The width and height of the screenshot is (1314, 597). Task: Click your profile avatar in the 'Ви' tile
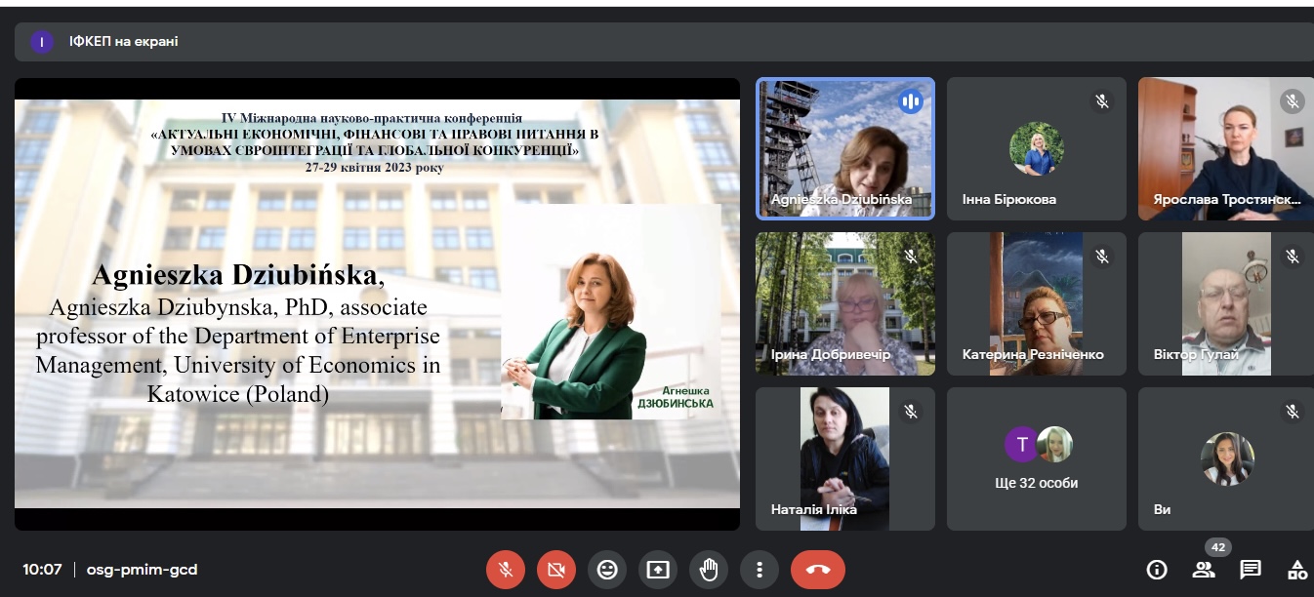click(x=1227, y=458)
